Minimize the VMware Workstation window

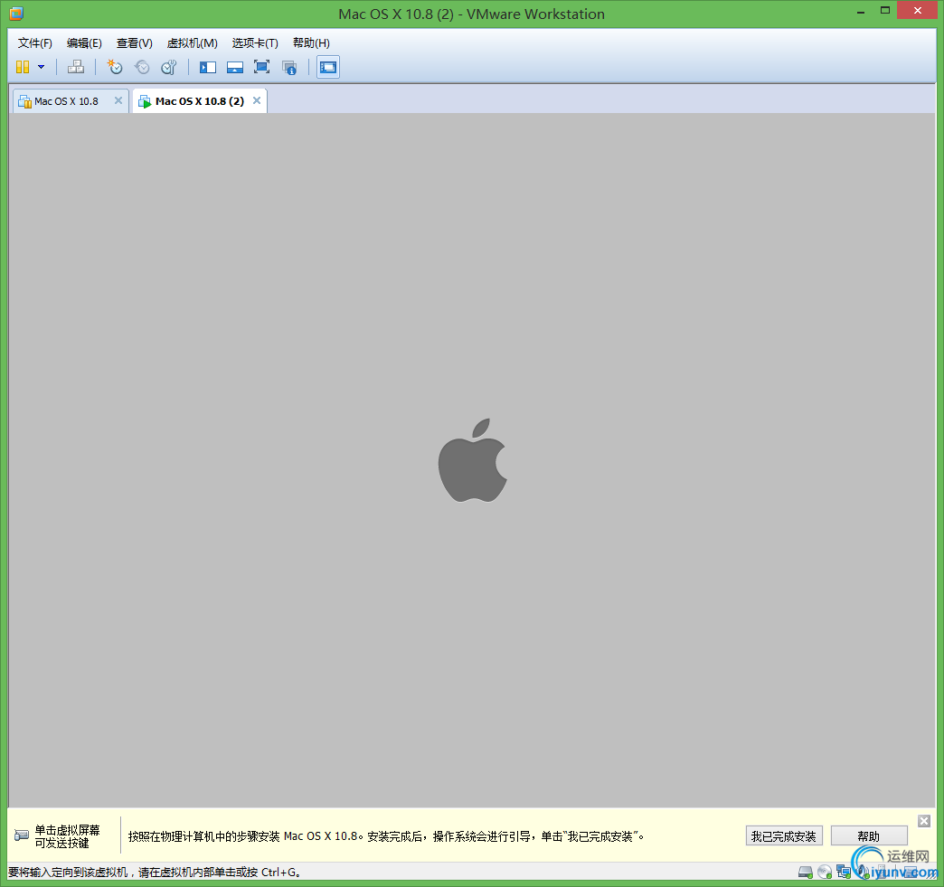tap(861, 12)
